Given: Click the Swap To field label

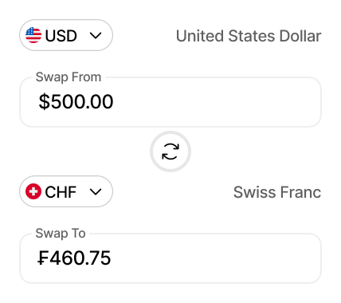Looking at the screenshot, I should pos(61,234).
